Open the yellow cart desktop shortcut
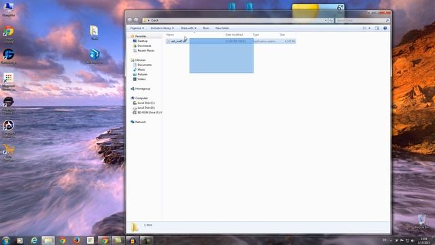Viewport: 435px width, 245px height. 9,152
